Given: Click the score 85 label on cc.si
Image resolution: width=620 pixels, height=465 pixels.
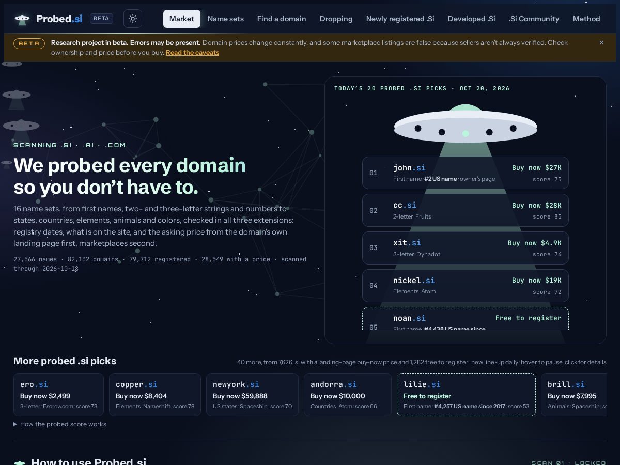Looking at the screenshot, I should point(547,217).
